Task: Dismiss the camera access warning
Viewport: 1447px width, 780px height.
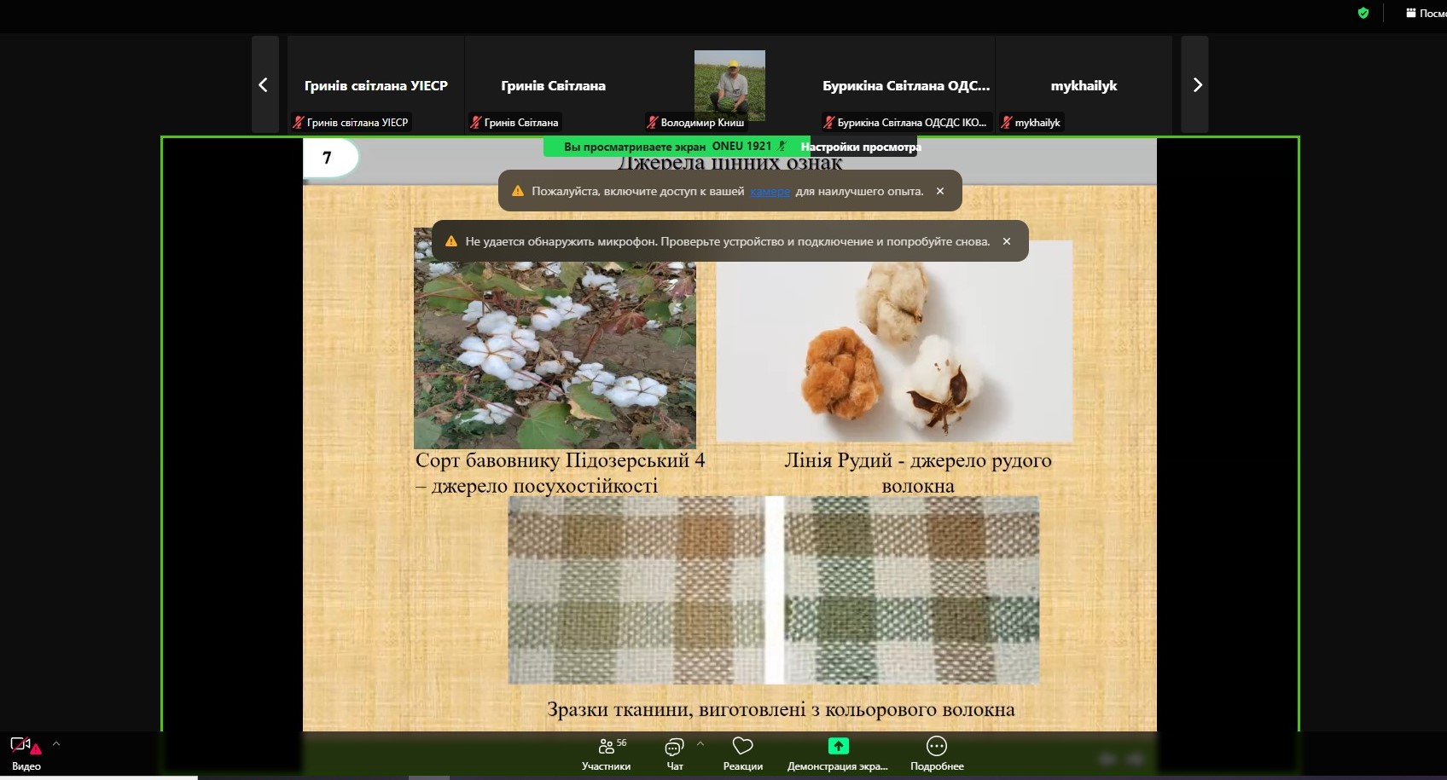Action: click(940, 191)
